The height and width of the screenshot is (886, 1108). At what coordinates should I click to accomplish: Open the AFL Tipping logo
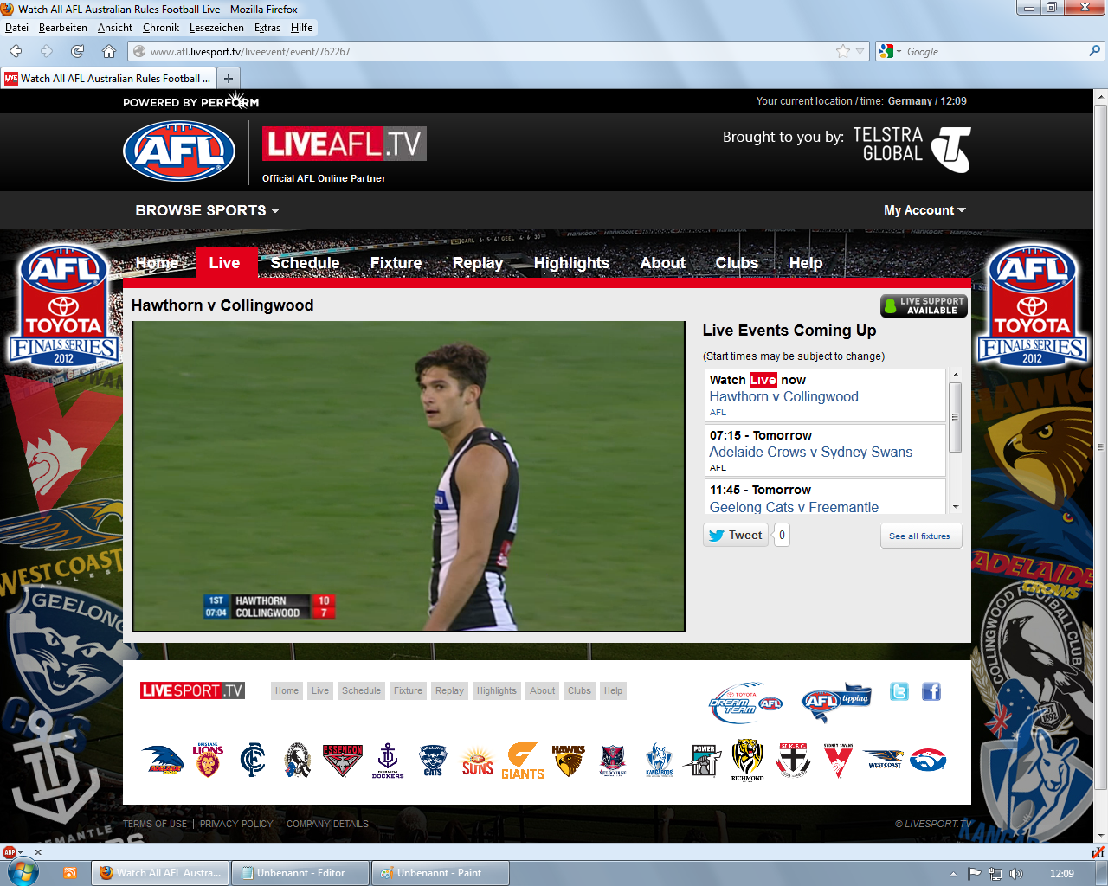[x=836, y=703]
